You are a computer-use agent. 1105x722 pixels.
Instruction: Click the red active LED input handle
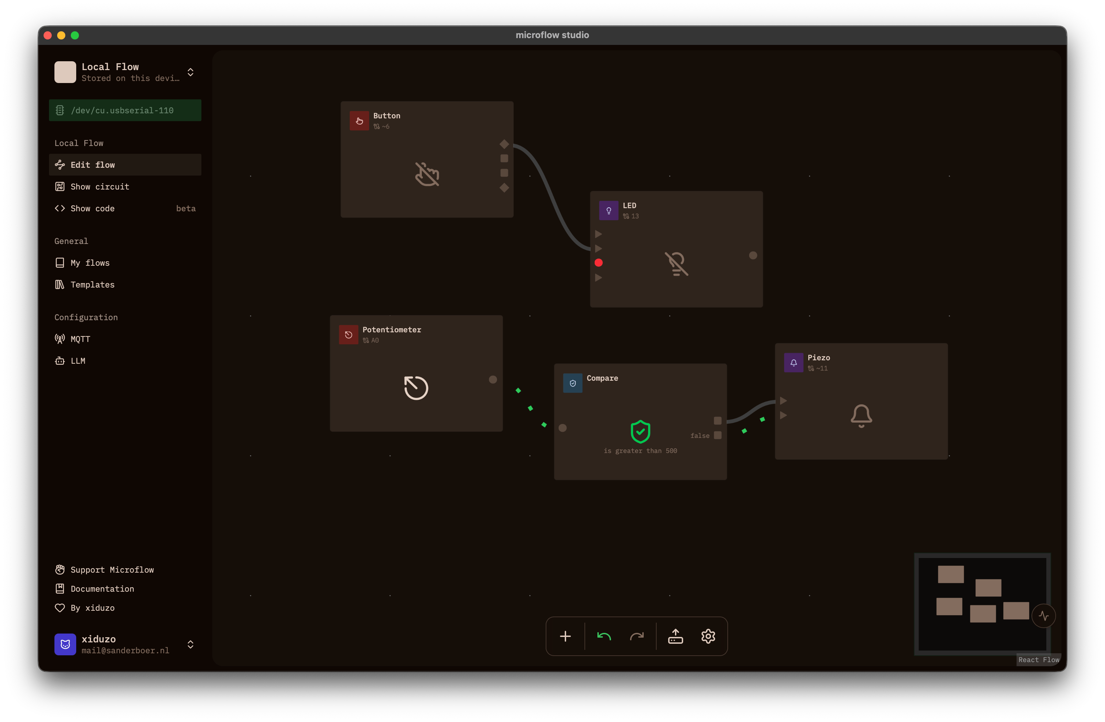click(598, 263)
